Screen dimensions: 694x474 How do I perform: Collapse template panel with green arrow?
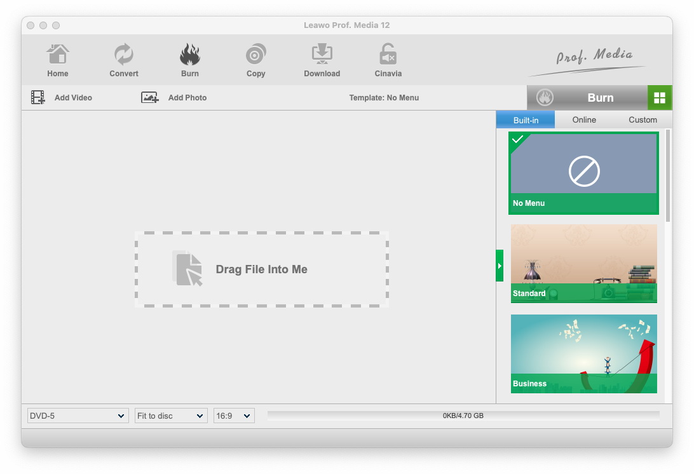tap(500, 266)
